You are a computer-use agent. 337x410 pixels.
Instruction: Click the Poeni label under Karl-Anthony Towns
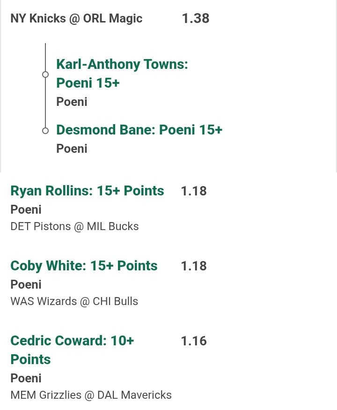coord(72,102)
